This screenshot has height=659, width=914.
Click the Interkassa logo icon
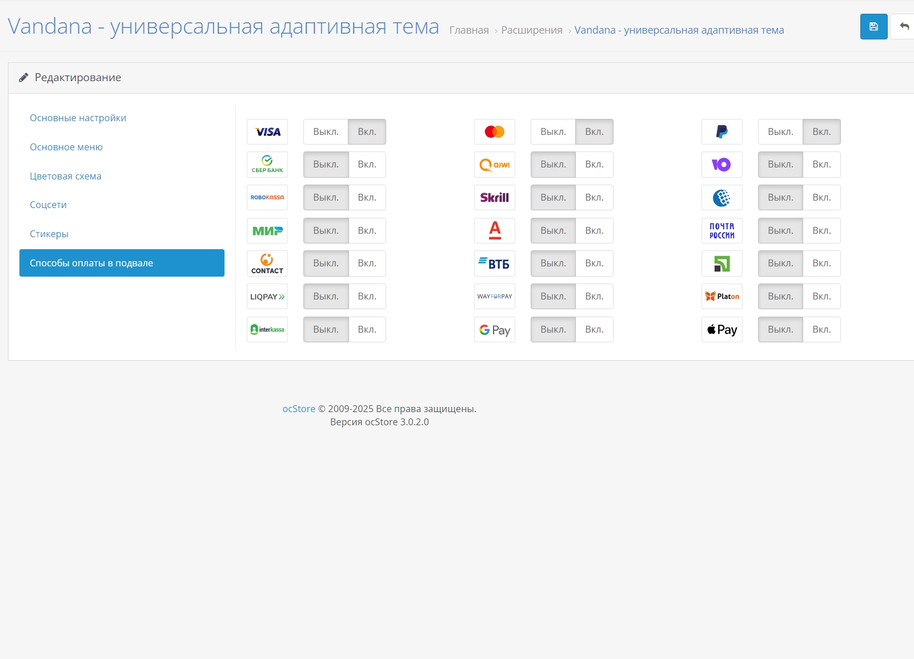click(x=267, y=330)
